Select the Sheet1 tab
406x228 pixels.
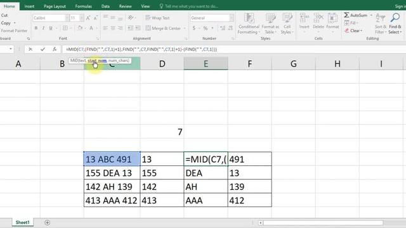pyautogui.click(x=23, y=222)
